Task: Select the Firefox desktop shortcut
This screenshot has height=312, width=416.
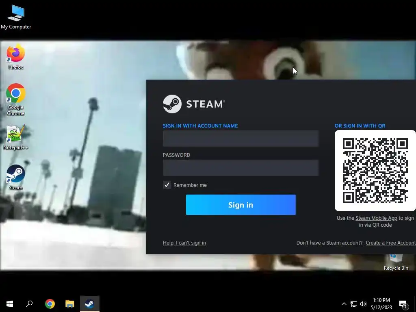Action: [x=16, y=57]
